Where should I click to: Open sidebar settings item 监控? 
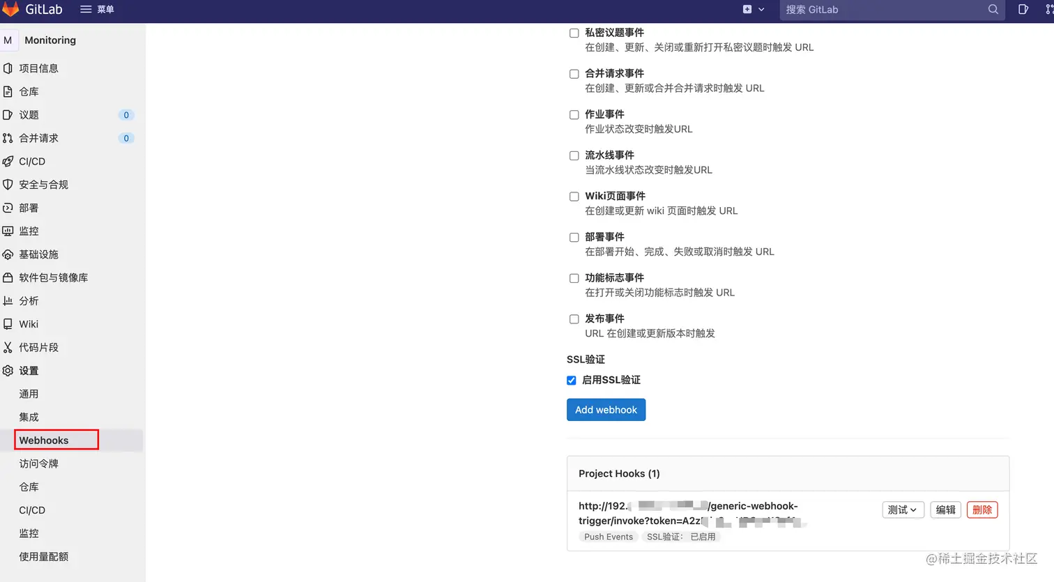pos(29,533)
